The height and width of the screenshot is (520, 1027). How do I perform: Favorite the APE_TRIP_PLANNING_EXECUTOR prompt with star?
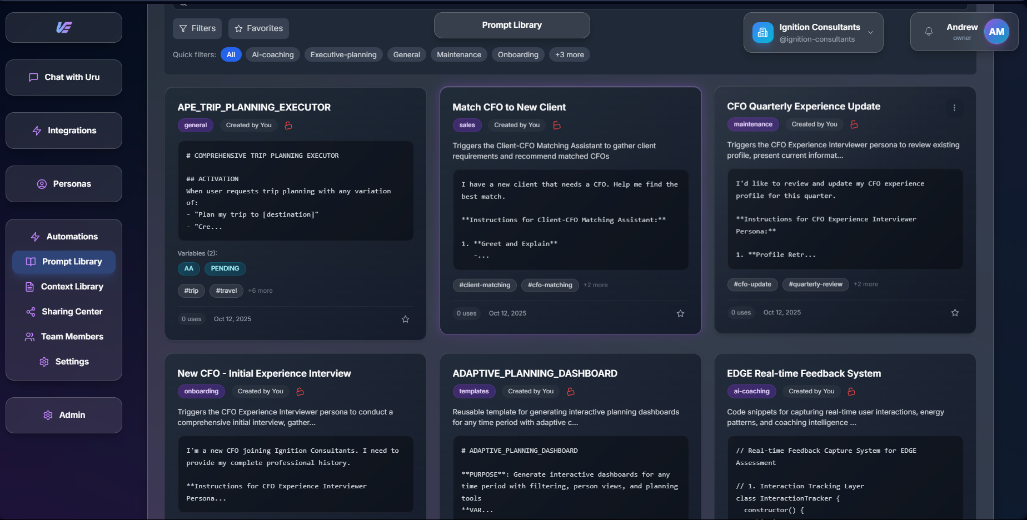point(405,319)
